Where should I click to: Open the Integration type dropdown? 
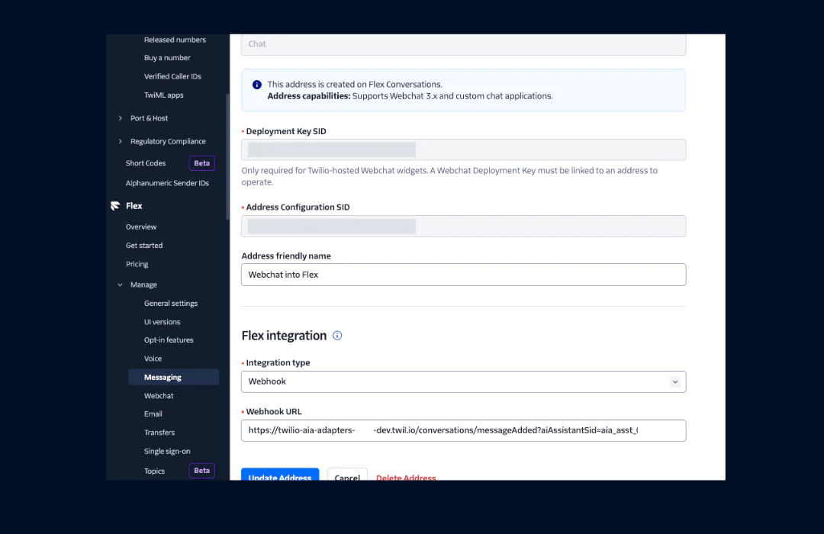(x=464, y=381)
